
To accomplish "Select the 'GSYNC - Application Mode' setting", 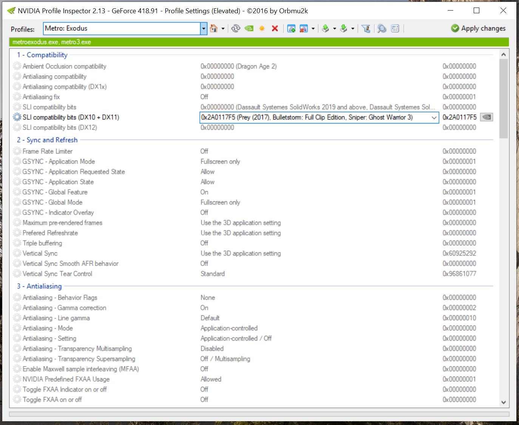I will 59,161.
